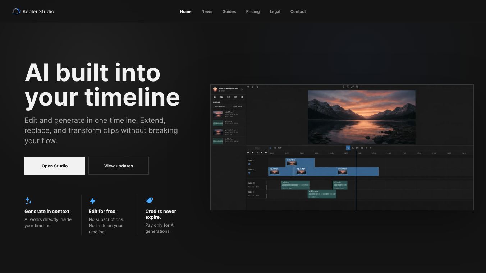The height and width of the screenshot is (273, 486).
Task: Open the Legal page
Action: (275, 11)
